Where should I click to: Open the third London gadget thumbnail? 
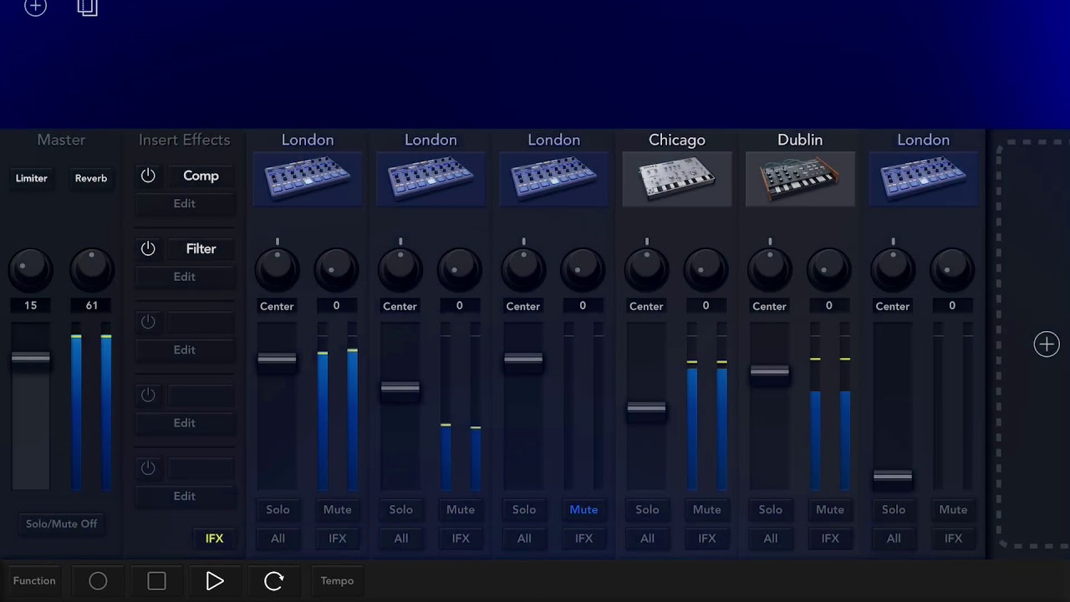click(553, 179)
